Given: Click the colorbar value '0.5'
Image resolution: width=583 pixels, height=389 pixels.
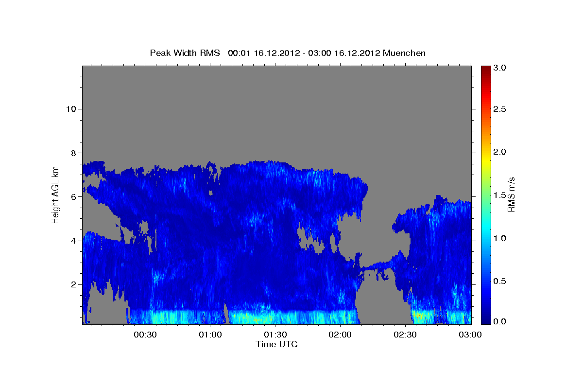Looking at the screenshot, I should (x=500, y=281).
